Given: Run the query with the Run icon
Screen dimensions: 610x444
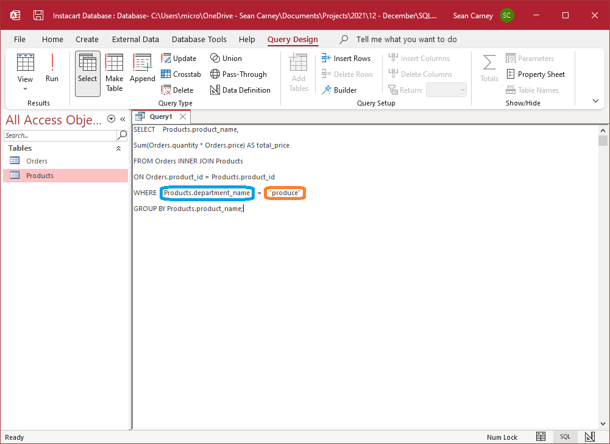Looking at the screenshot, I should (x=52, y=68).
